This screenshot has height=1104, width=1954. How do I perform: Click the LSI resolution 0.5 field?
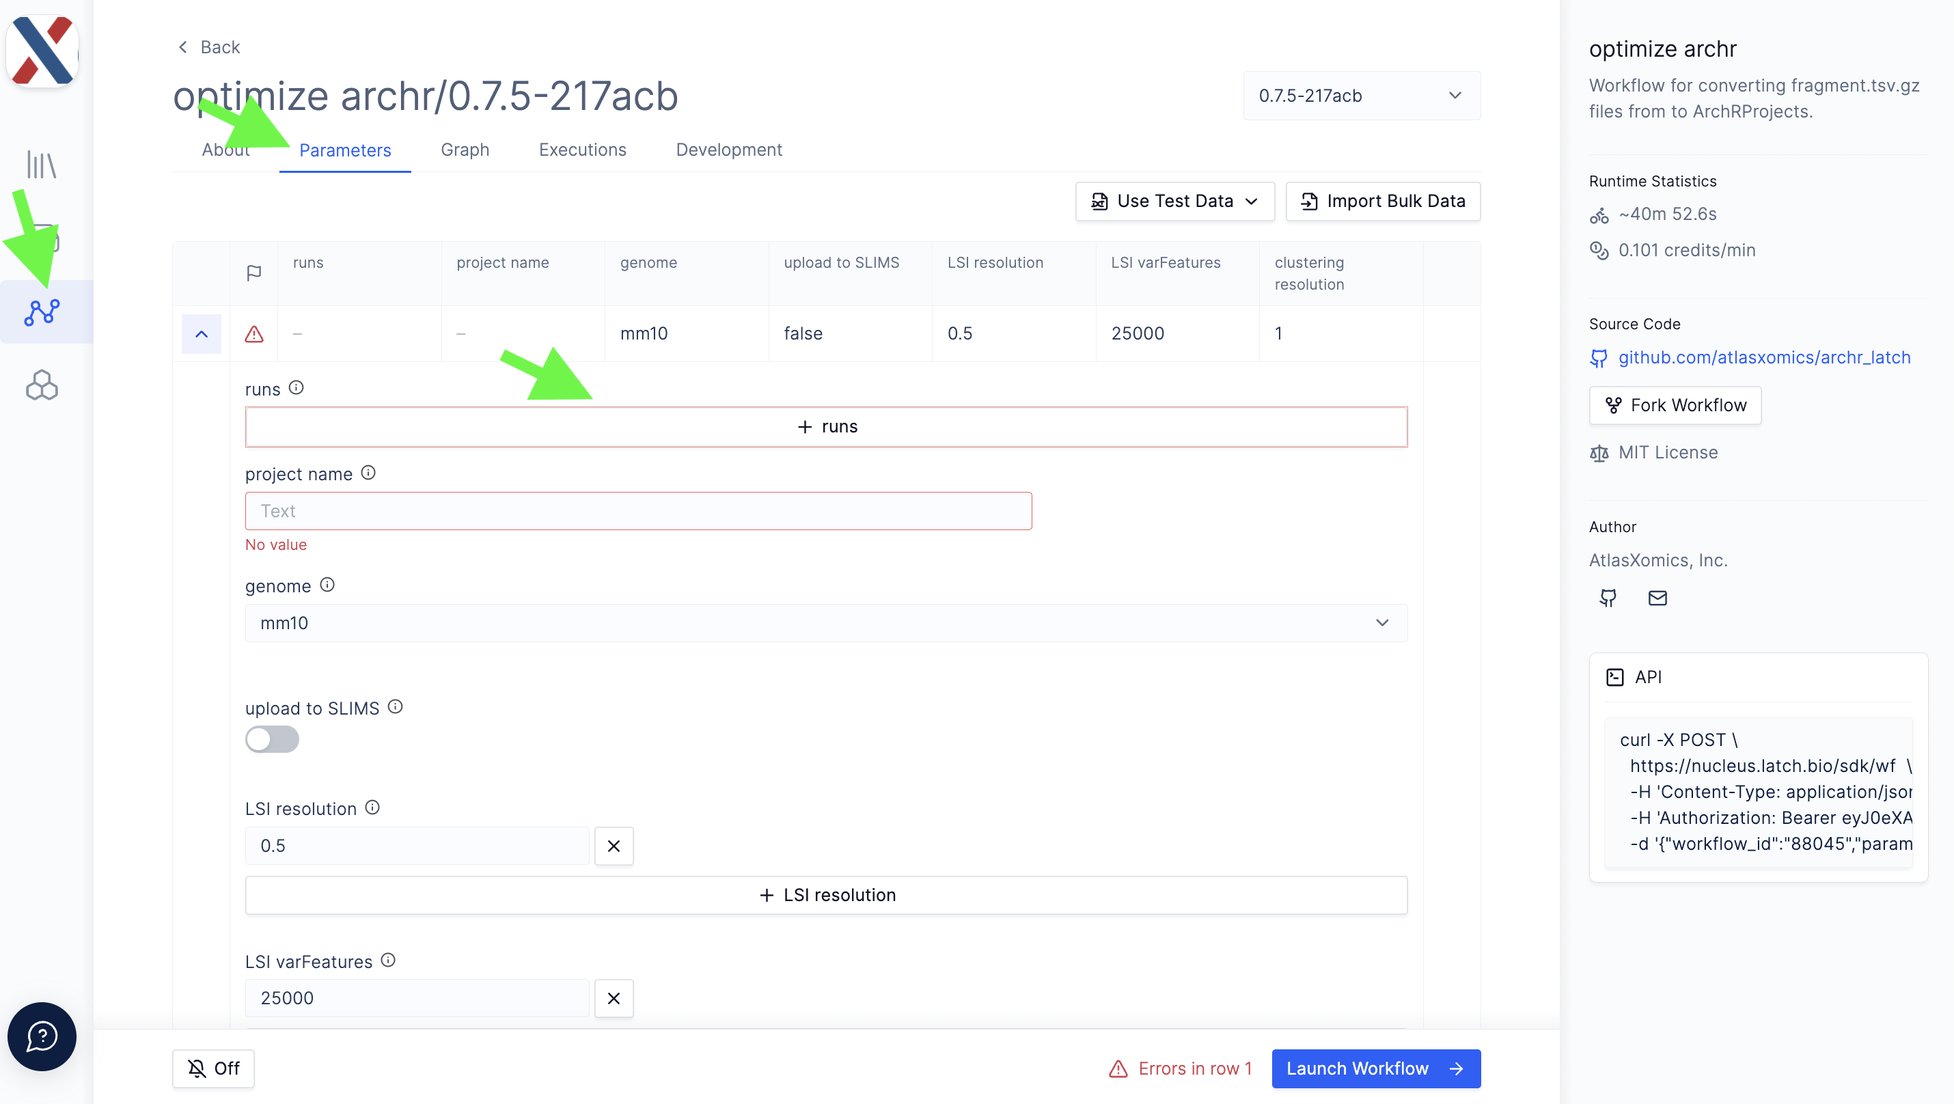pos(417,846)
